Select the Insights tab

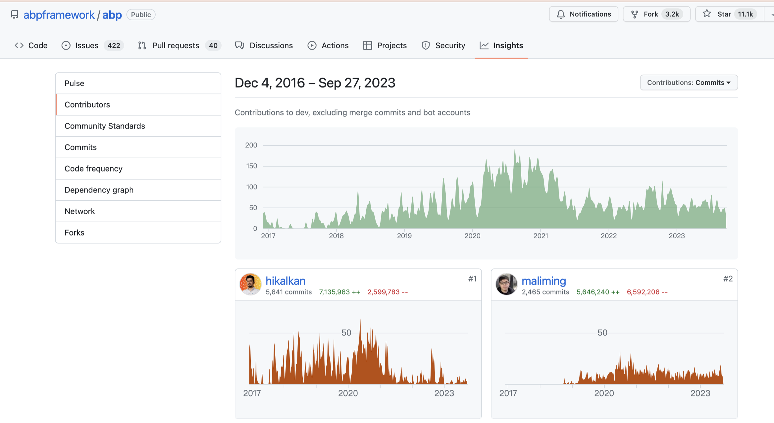(x=502, y=45)
